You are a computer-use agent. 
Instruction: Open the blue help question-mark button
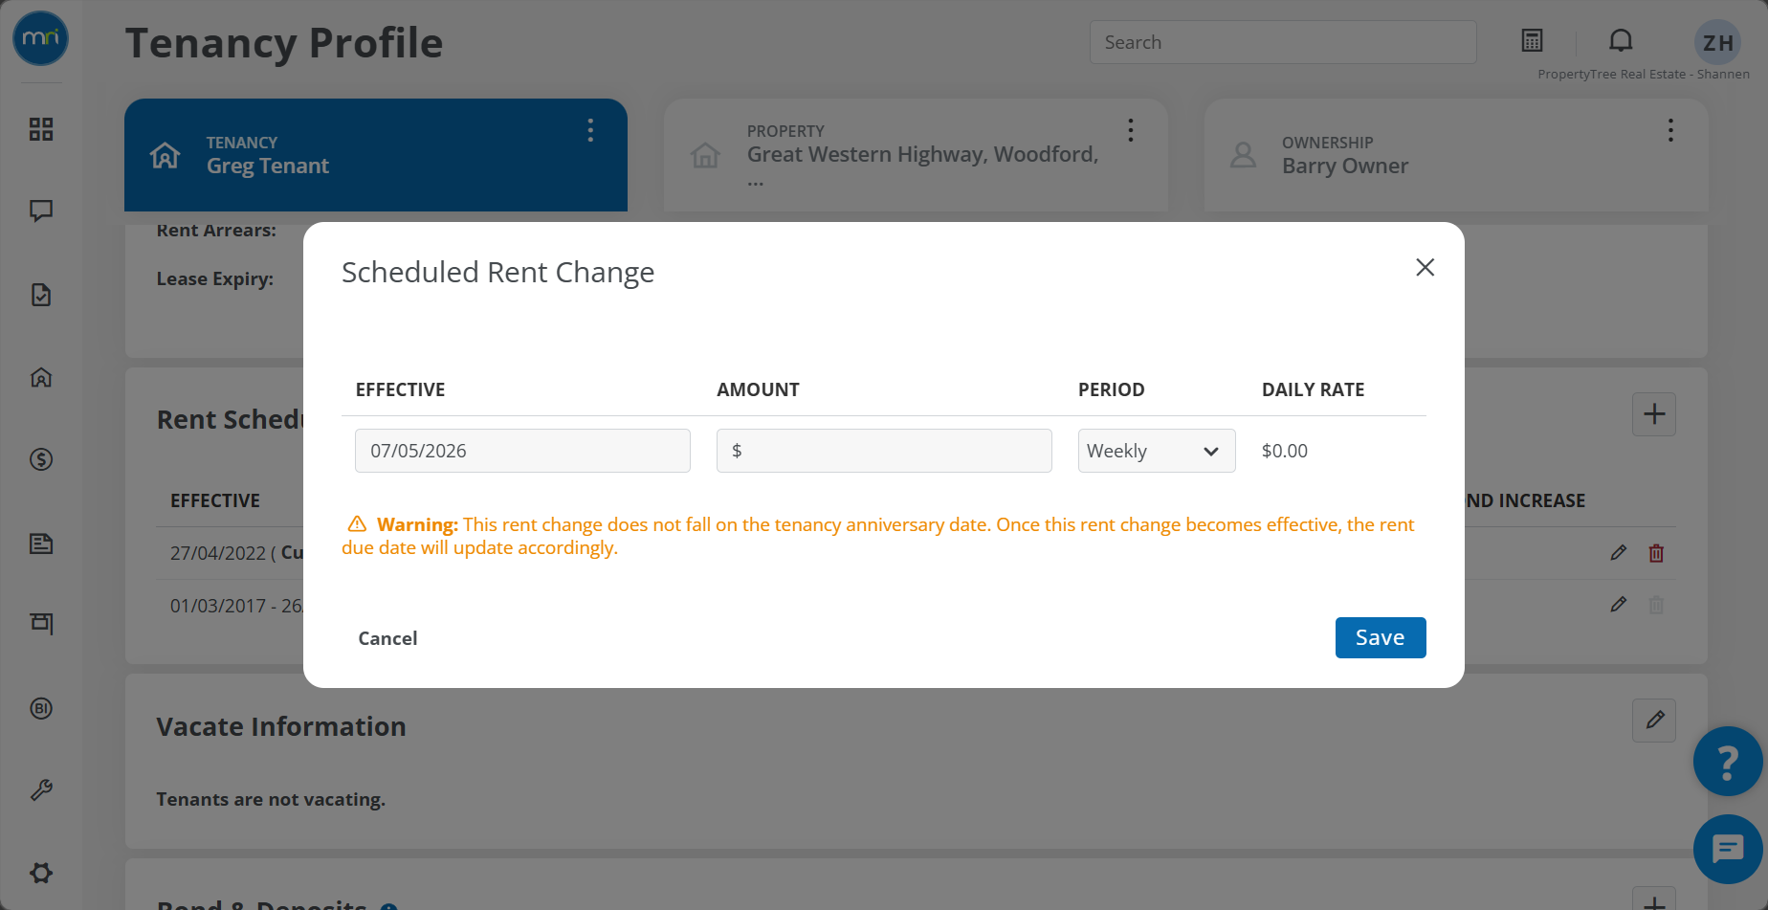pos(1728,762)
